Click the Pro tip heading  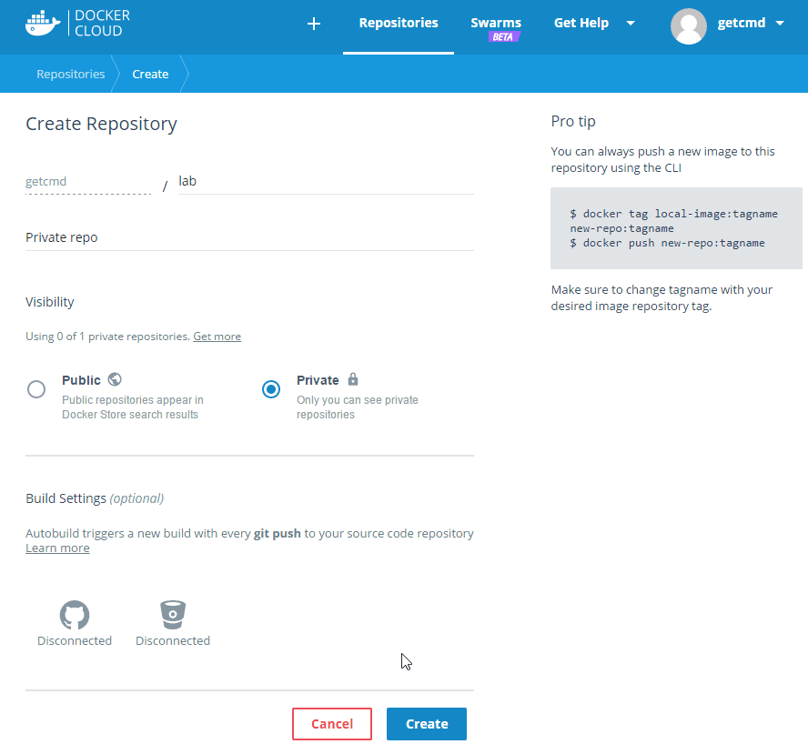(573, 122)
